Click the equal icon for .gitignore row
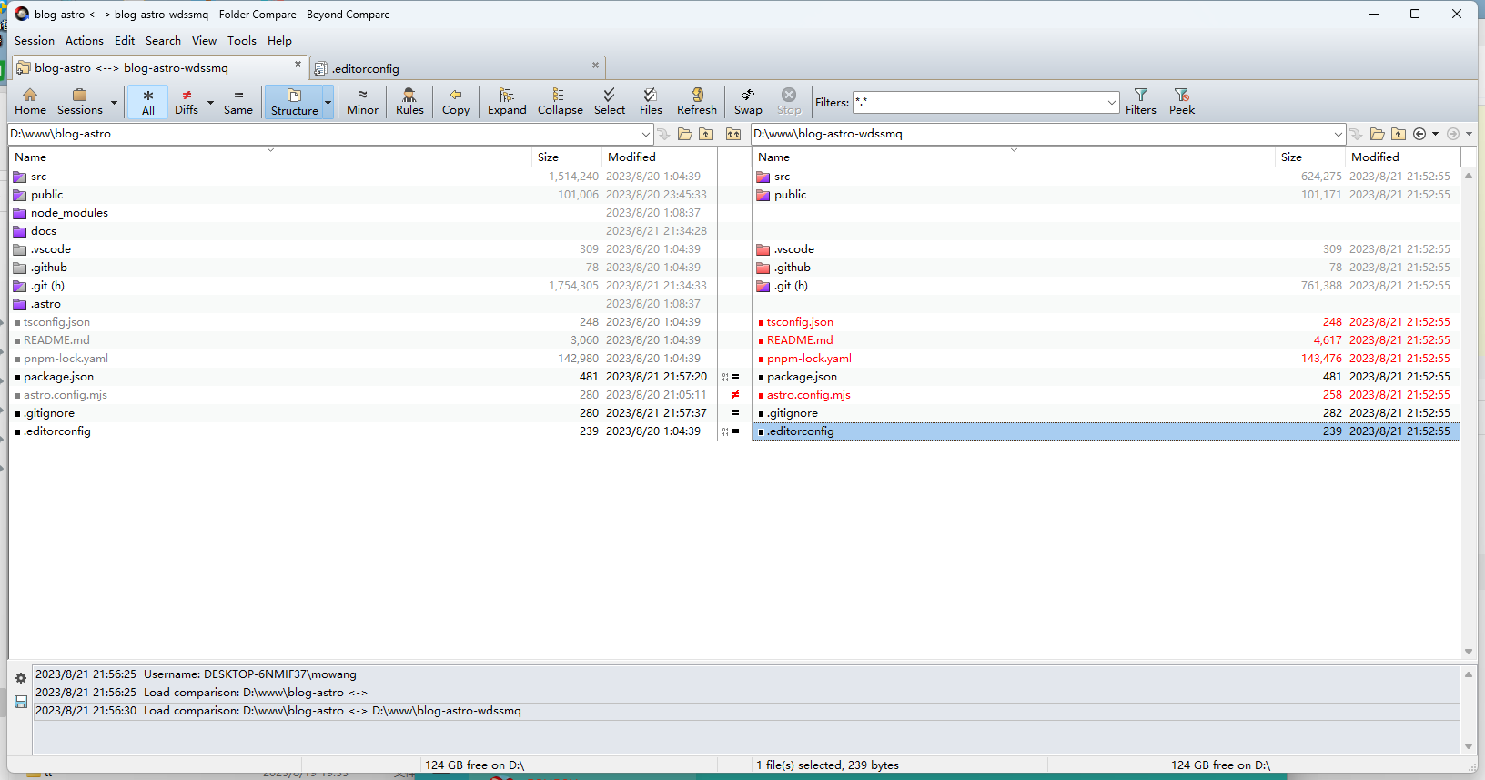The width and height of the screenshot is (1485, 780). [x=735, y=413]
